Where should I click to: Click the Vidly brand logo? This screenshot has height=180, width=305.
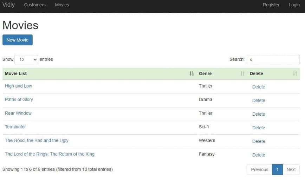(x=8, y=5)
